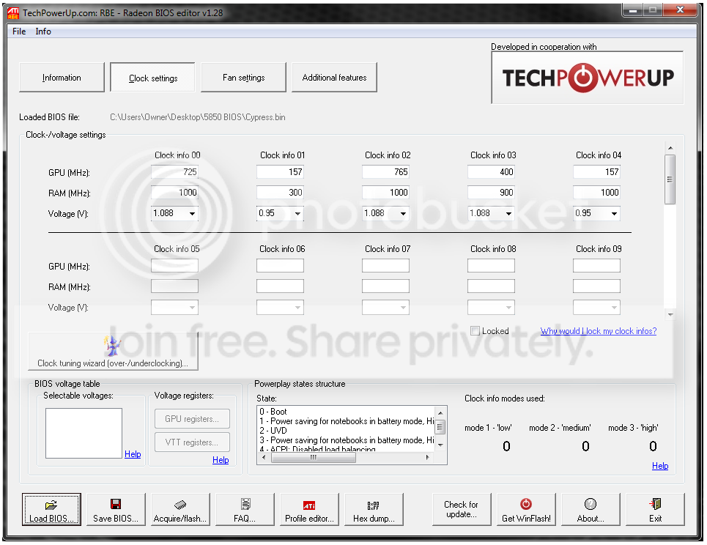Viewport: 707px width, 545px height.
Task: Open the Profile editor ATI icon
Action: pyautogui.click(x=309, y=505)
